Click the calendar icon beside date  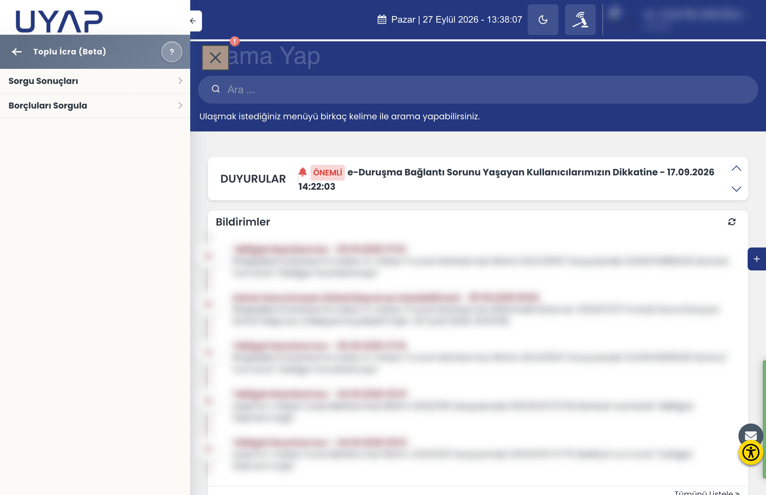pyautogui.click(x=382, y=20)
